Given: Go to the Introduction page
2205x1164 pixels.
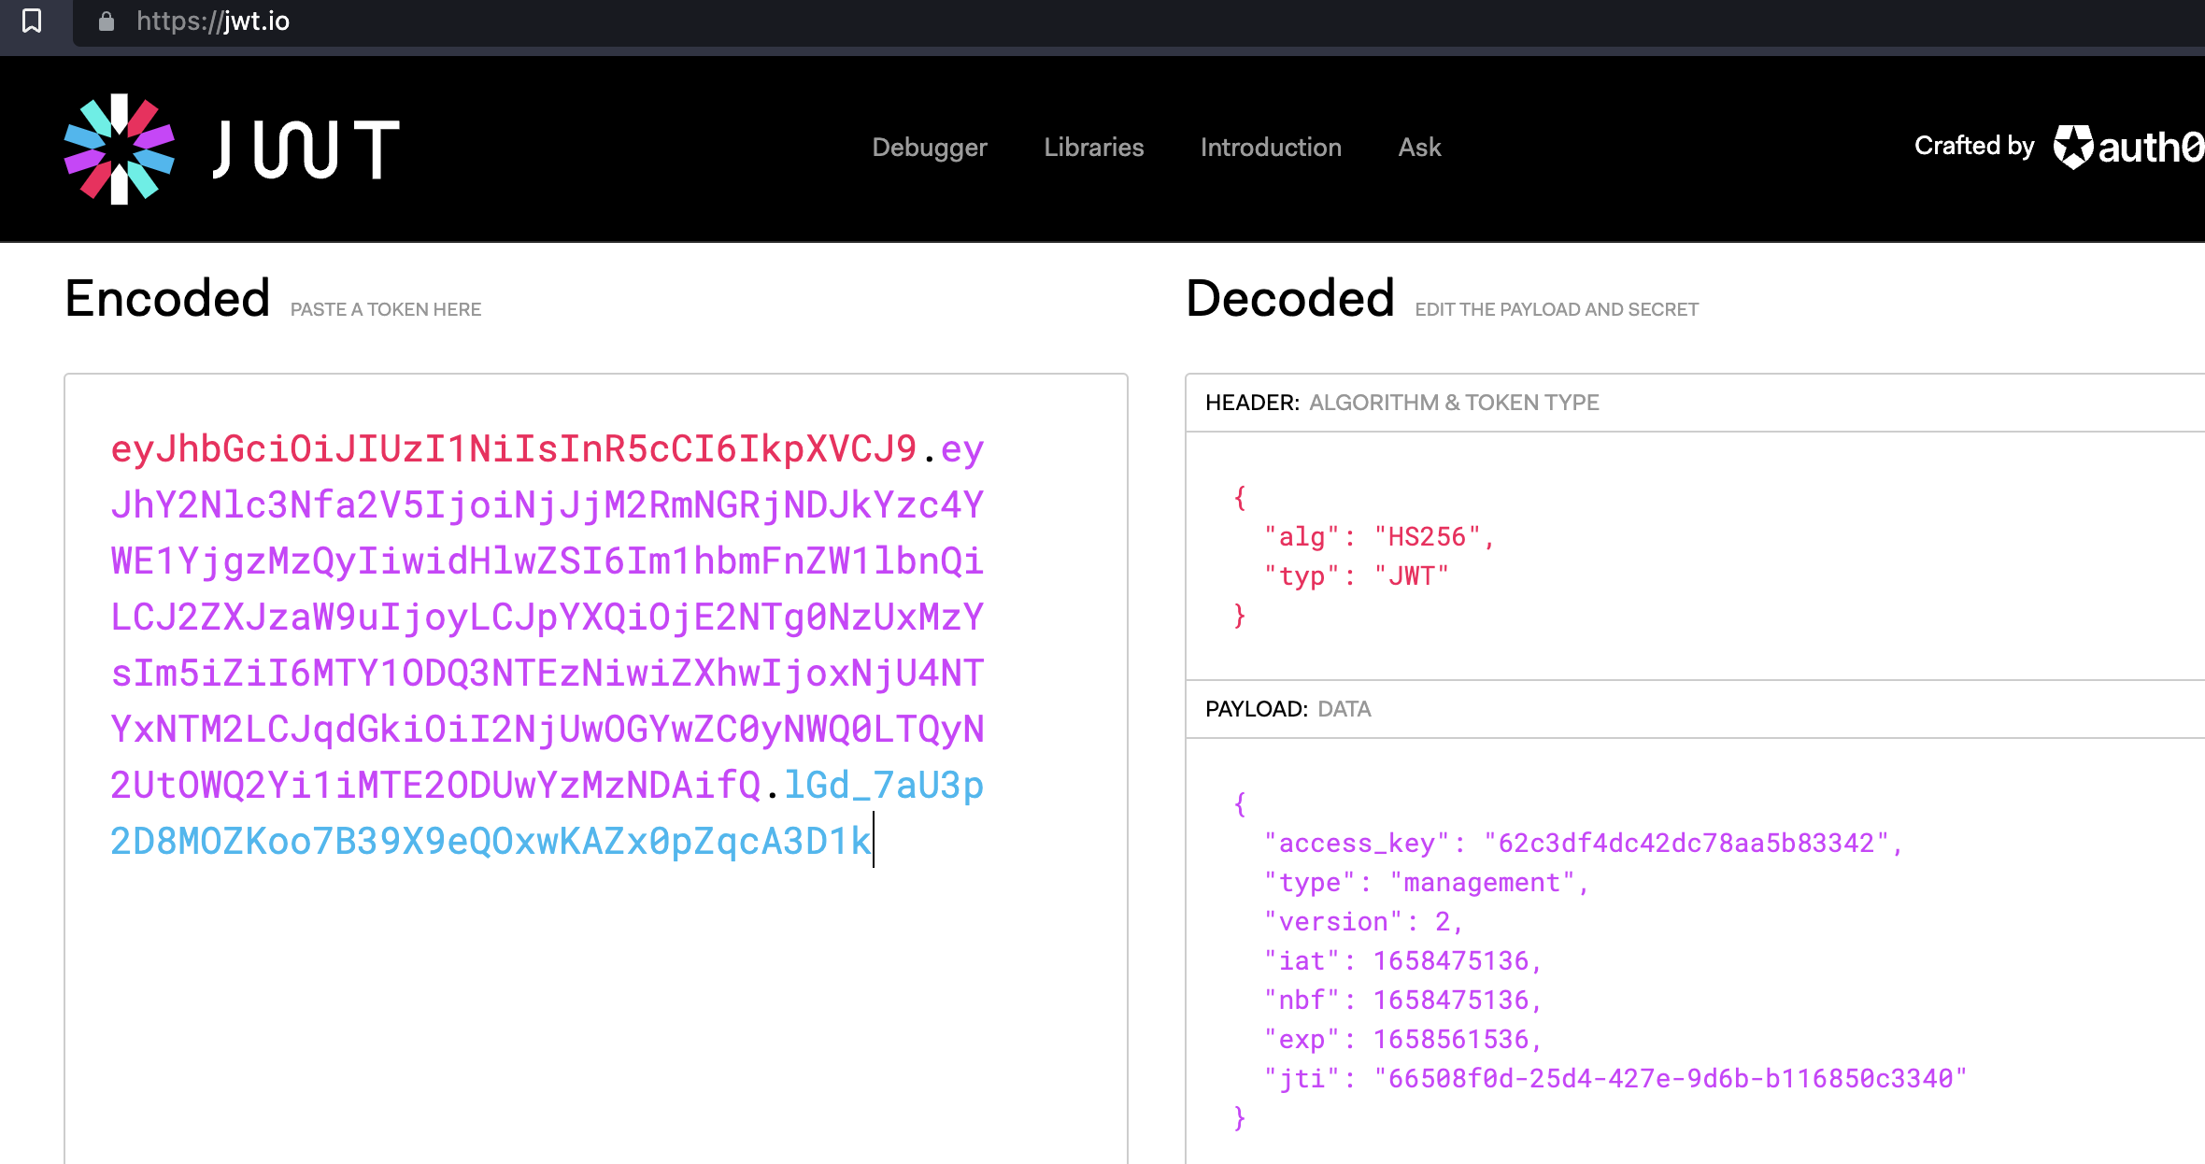Looking at the screenshot, I should click(x=1271, y=147).
